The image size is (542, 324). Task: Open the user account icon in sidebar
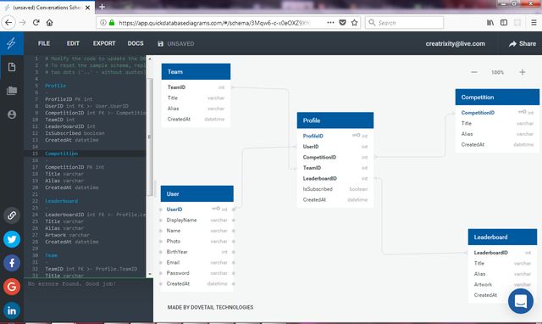[12, 115]
